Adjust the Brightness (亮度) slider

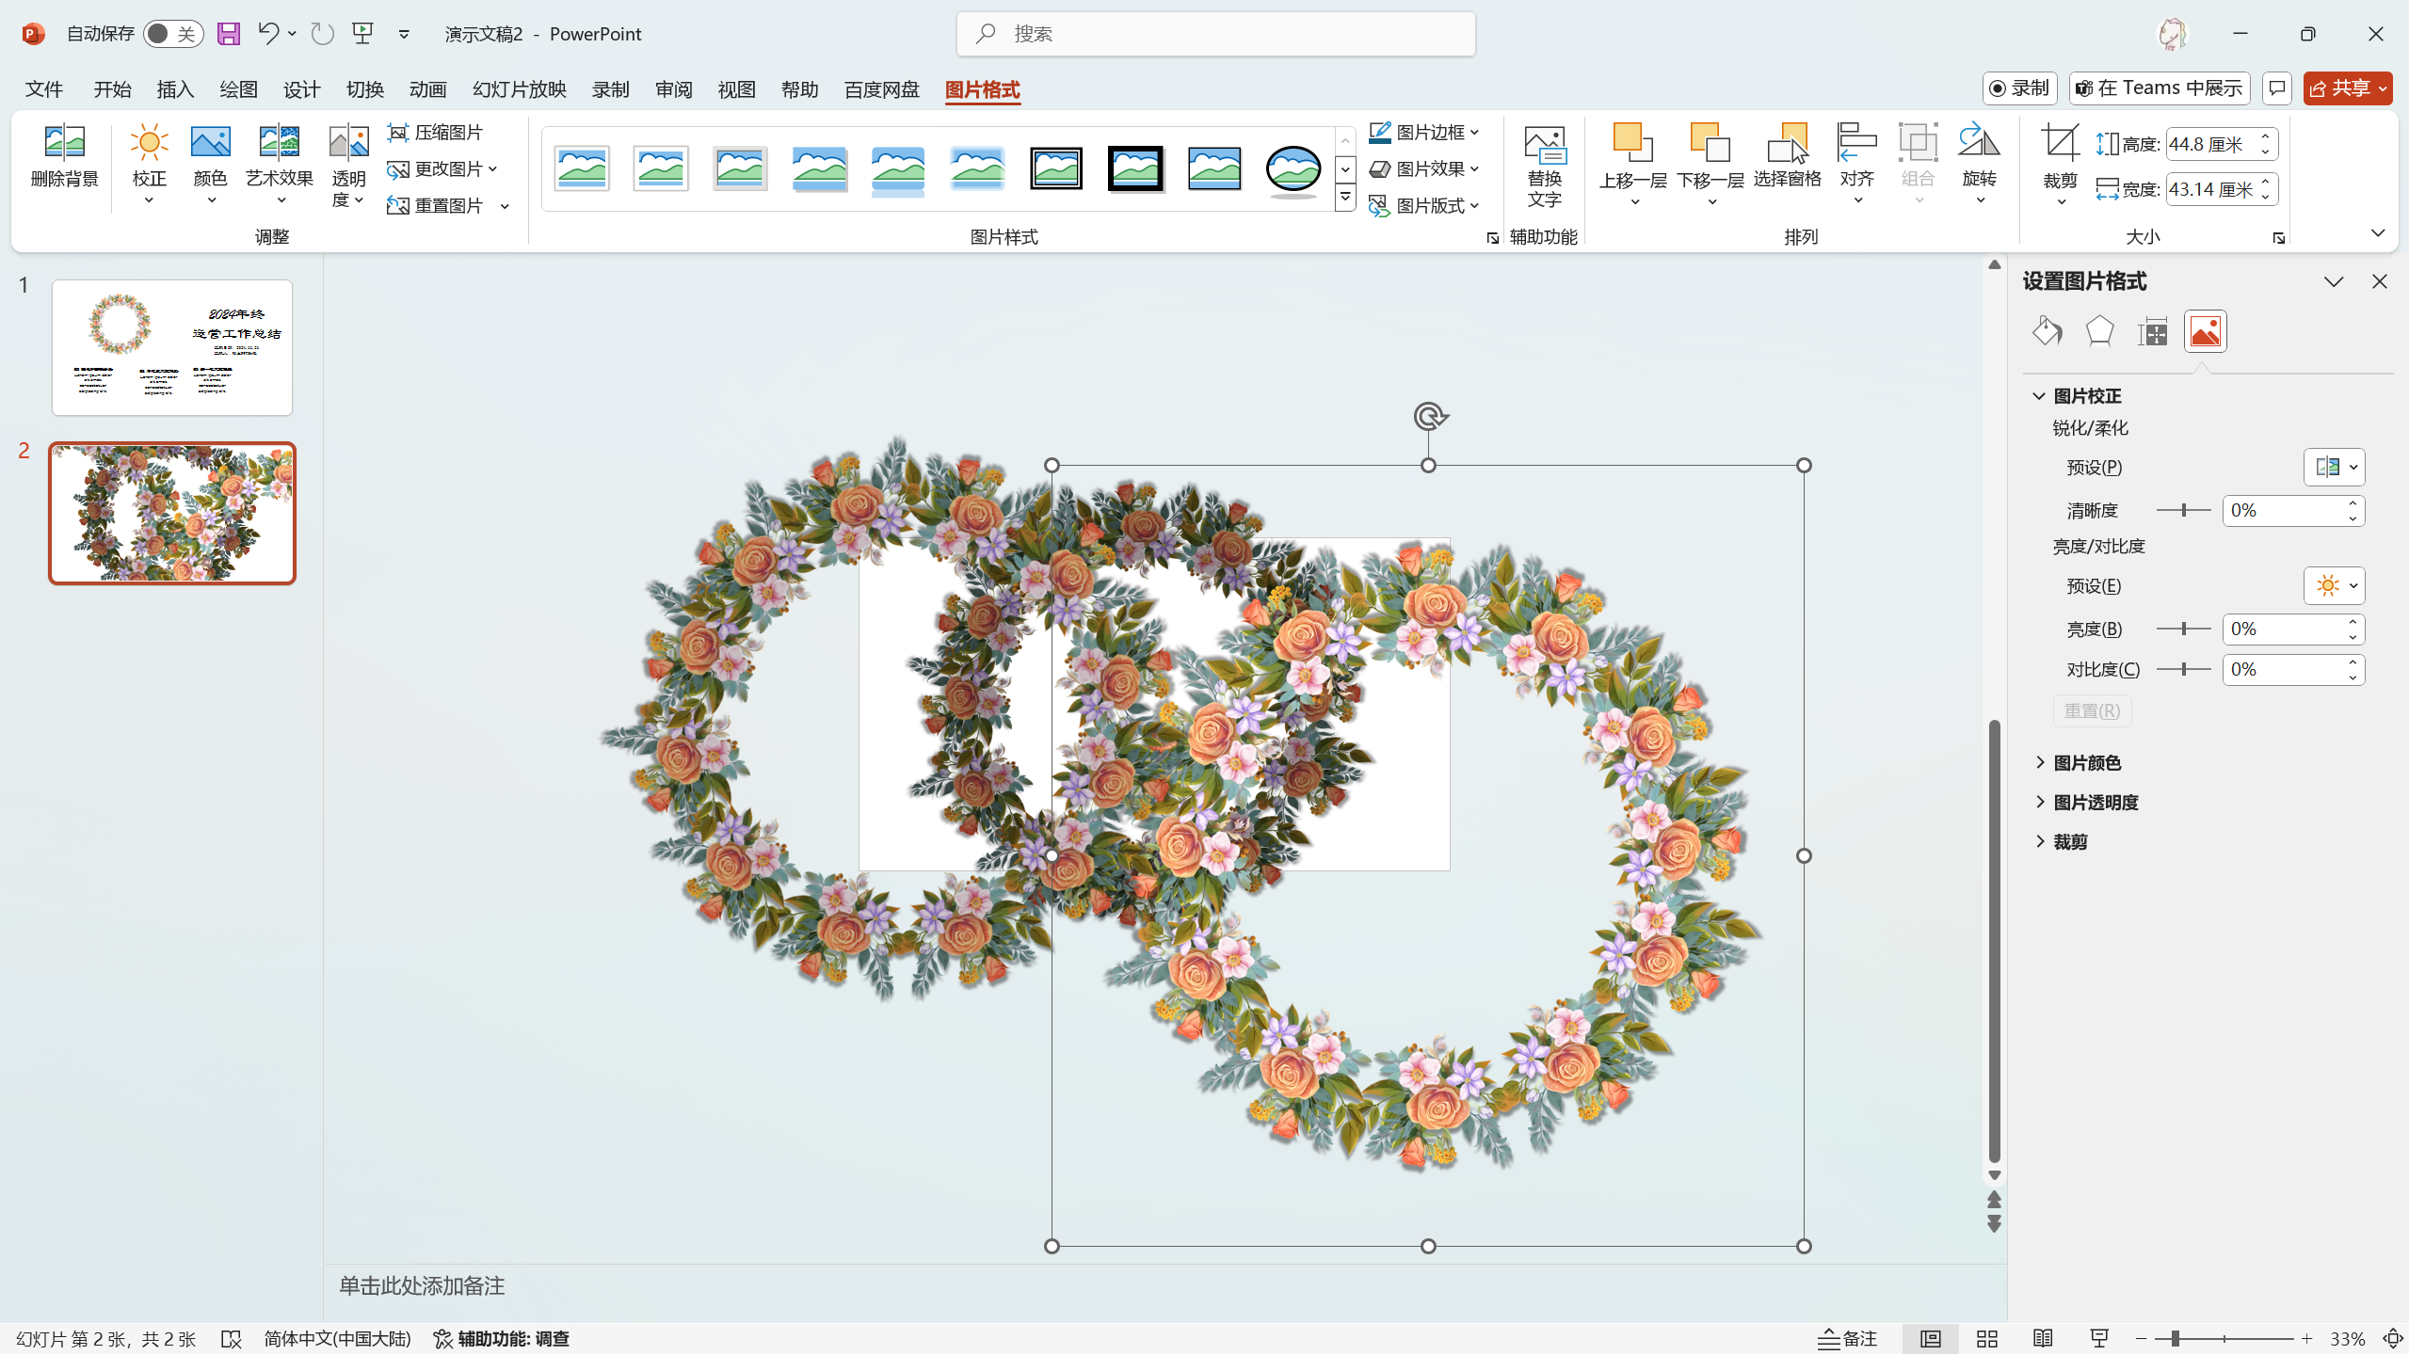pos(2183,630)
